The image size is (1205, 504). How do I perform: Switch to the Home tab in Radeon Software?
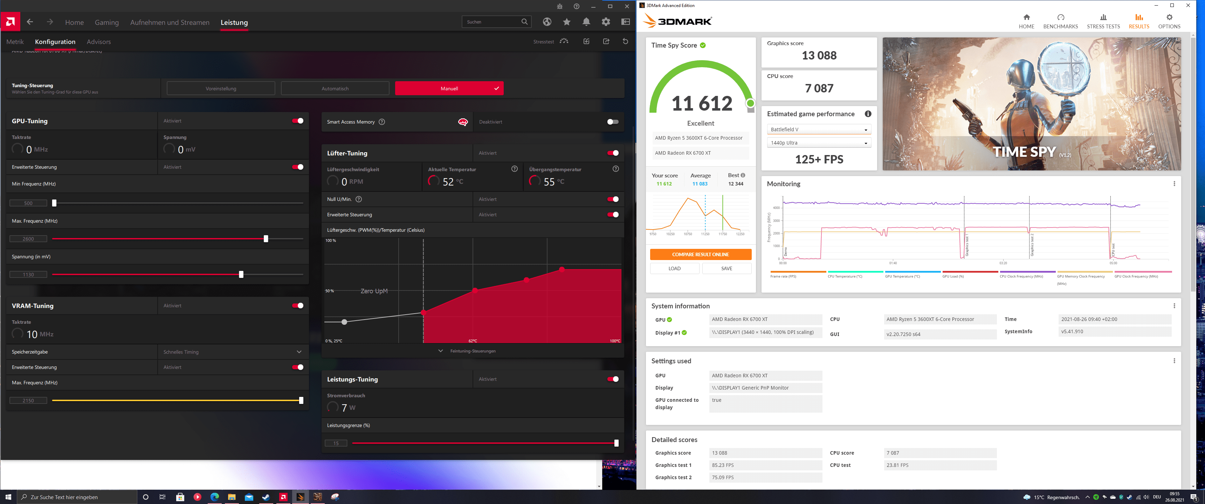tap(74, 22)
